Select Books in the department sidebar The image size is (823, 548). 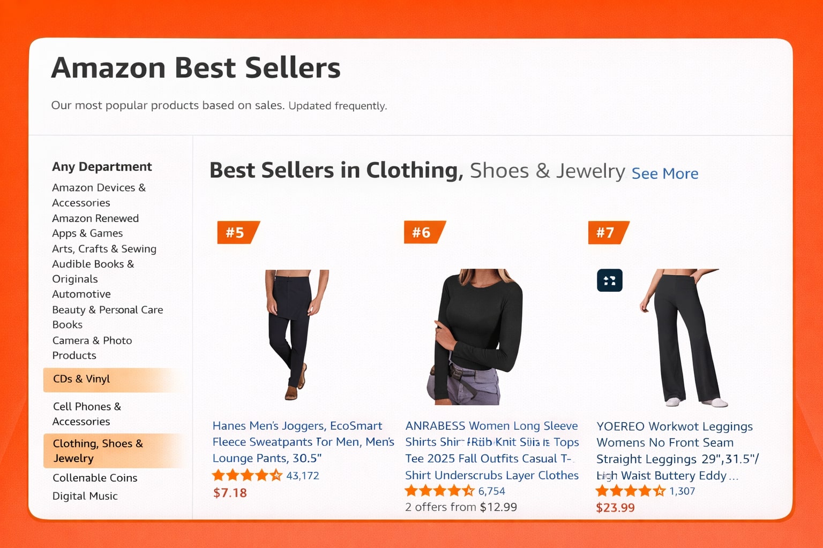point(67,324)
